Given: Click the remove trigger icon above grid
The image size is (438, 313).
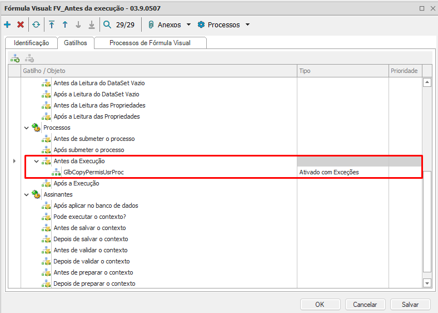Looking at the screenshot, I should point(29,58).
